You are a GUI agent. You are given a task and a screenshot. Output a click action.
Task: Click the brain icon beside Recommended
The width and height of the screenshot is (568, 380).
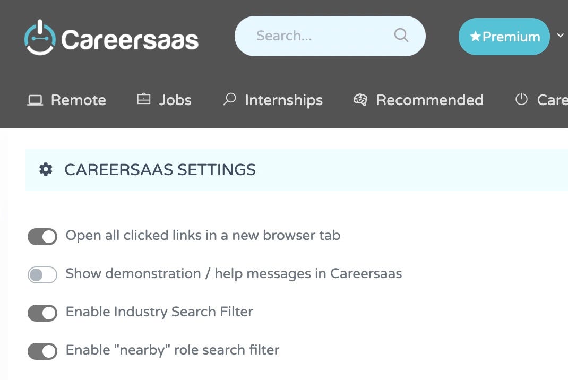pos(360,100)
